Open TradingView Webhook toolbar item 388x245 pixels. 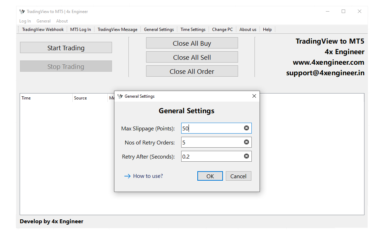click(x=43, y=30)
